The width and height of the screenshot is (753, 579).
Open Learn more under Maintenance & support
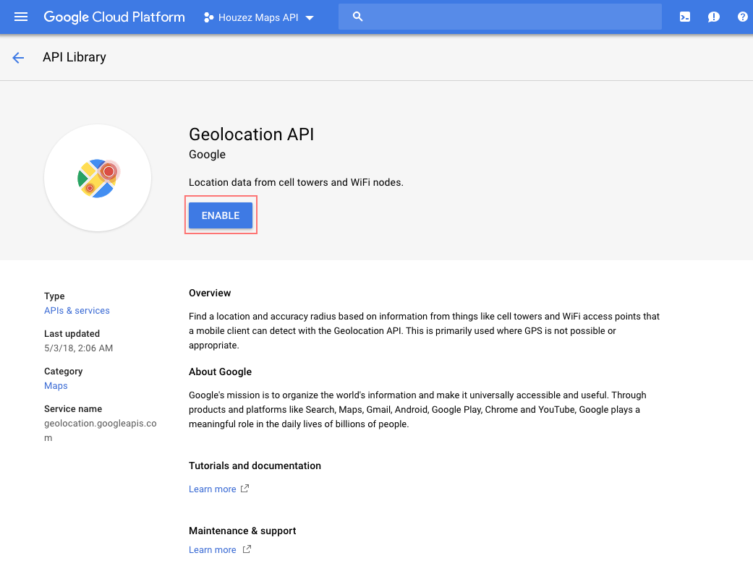pos(213,549)
